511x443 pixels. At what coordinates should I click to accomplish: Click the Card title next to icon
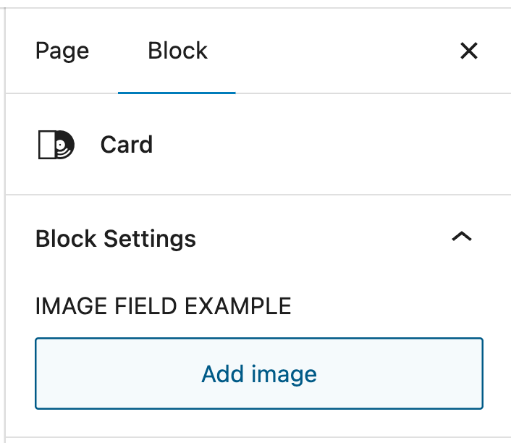[x=127, y=145]
